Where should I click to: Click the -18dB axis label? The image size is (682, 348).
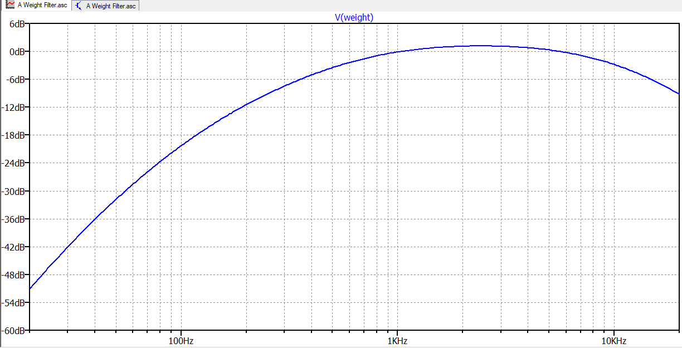pyautogui.click(x=14, y=135)
